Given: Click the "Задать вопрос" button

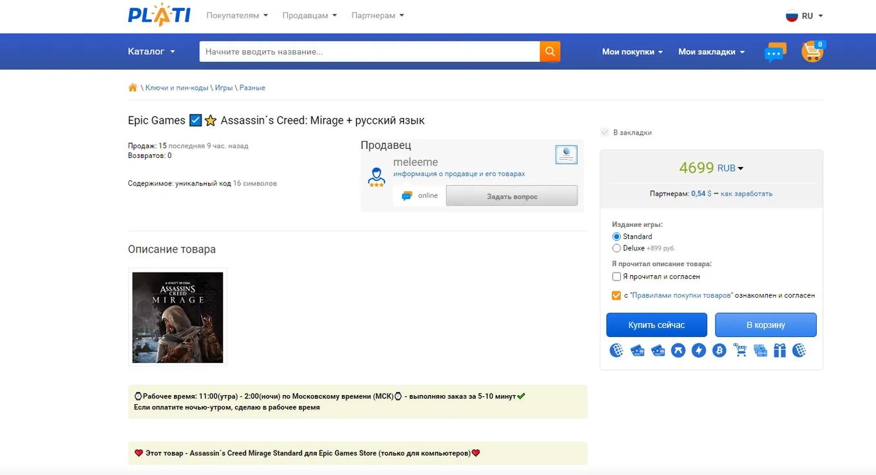Looking at the screenshot, I should [512, 196].
